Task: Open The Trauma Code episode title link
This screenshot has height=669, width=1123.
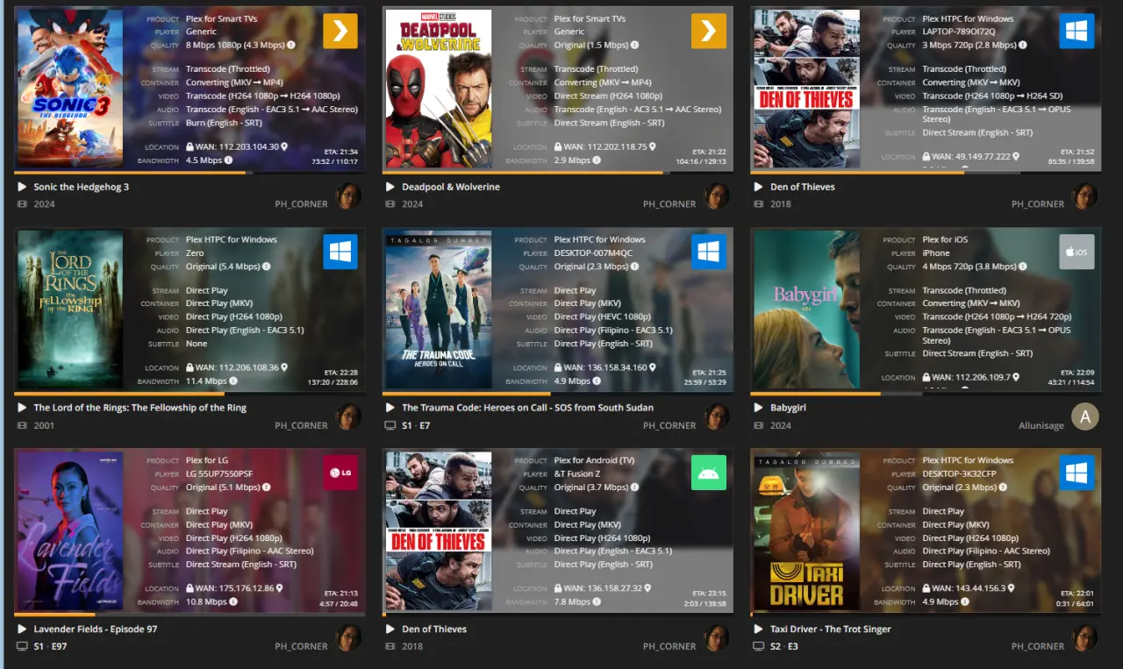Action: [x=527, y=408]
